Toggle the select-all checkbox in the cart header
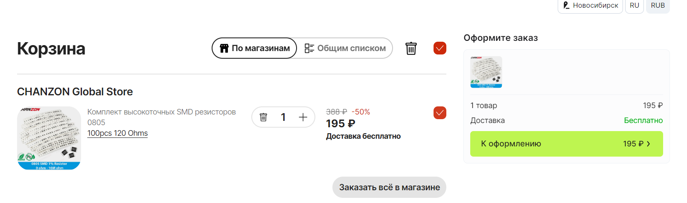Viewport: 687px width, 203px height. point(440,48)
